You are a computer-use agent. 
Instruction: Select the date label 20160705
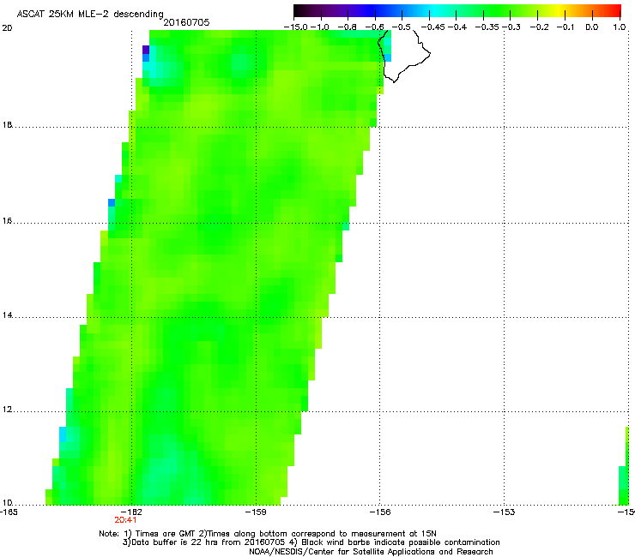click(x=186, y=22)
